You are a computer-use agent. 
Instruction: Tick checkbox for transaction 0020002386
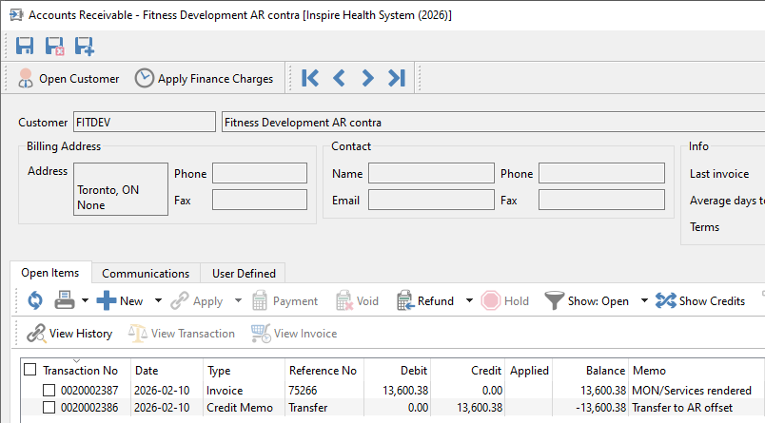coord(49,408)
